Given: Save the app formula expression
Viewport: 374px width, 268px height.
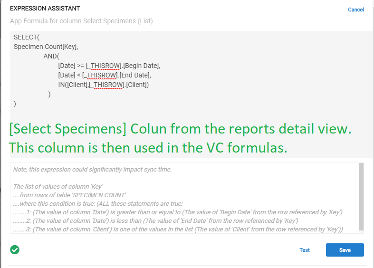Looking at the screenshot, I should click(x=345, y=250).
